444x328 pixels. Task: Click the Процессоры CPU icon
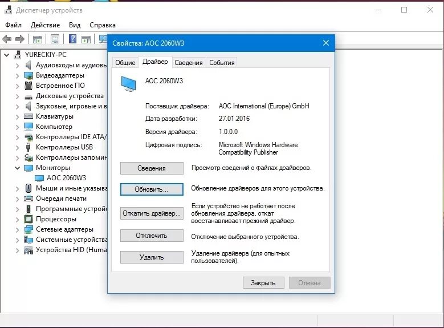pos(28,219)
